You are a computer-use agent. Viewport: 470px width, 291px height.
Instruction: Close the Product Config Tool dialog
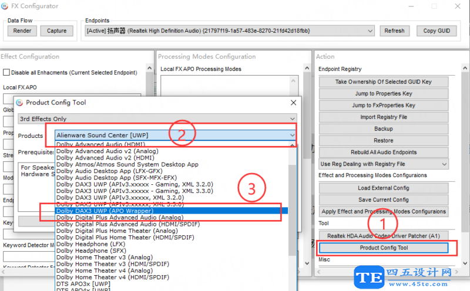pos(293,103)
